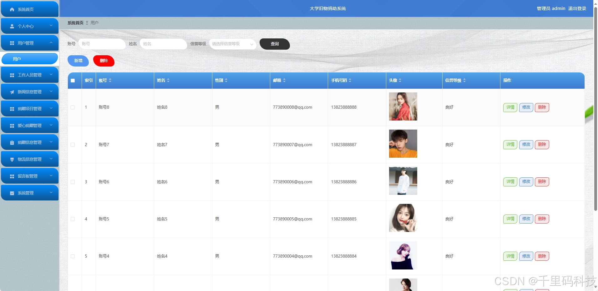Click the icon beside 物流信息管理
The width and height of the screenshot is (598, 291).
(12, 160)
